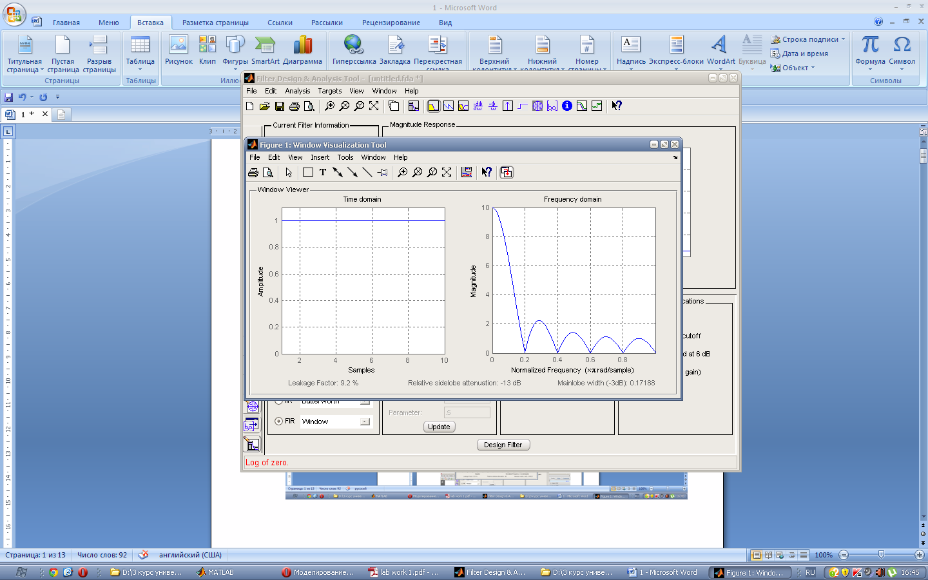The width and height of the screenshot is (928, 580).
Task: Show the Legend in the Window Visualization Tool
Action: point(467,173)
